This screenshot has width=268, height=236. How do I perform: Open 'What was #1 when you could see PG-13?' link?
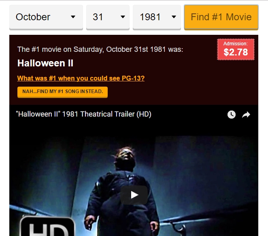(x=81, y=78)
